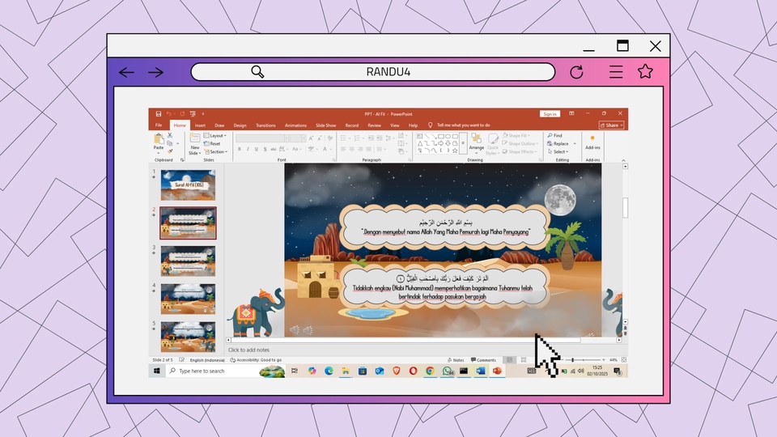Toggle Bold formatting in Font group
Viewport: 777px width, 437px height.
pos(239,149)
